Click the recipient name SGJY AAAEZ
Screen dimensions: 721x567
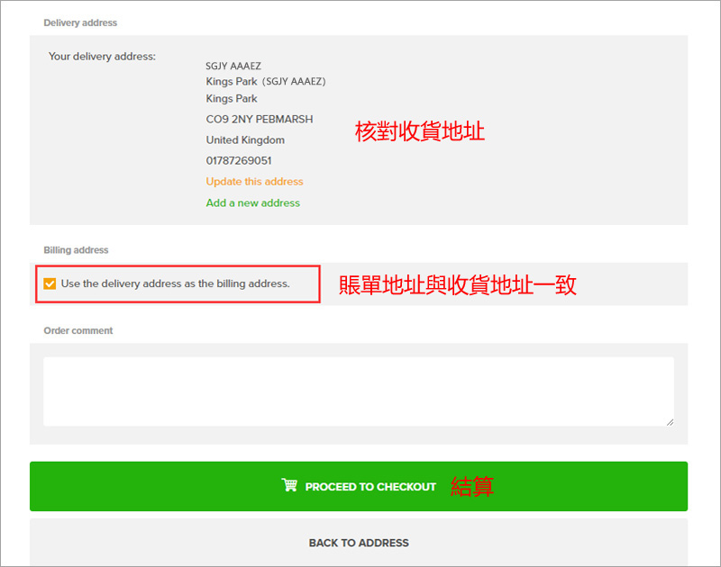coord(233,67)
